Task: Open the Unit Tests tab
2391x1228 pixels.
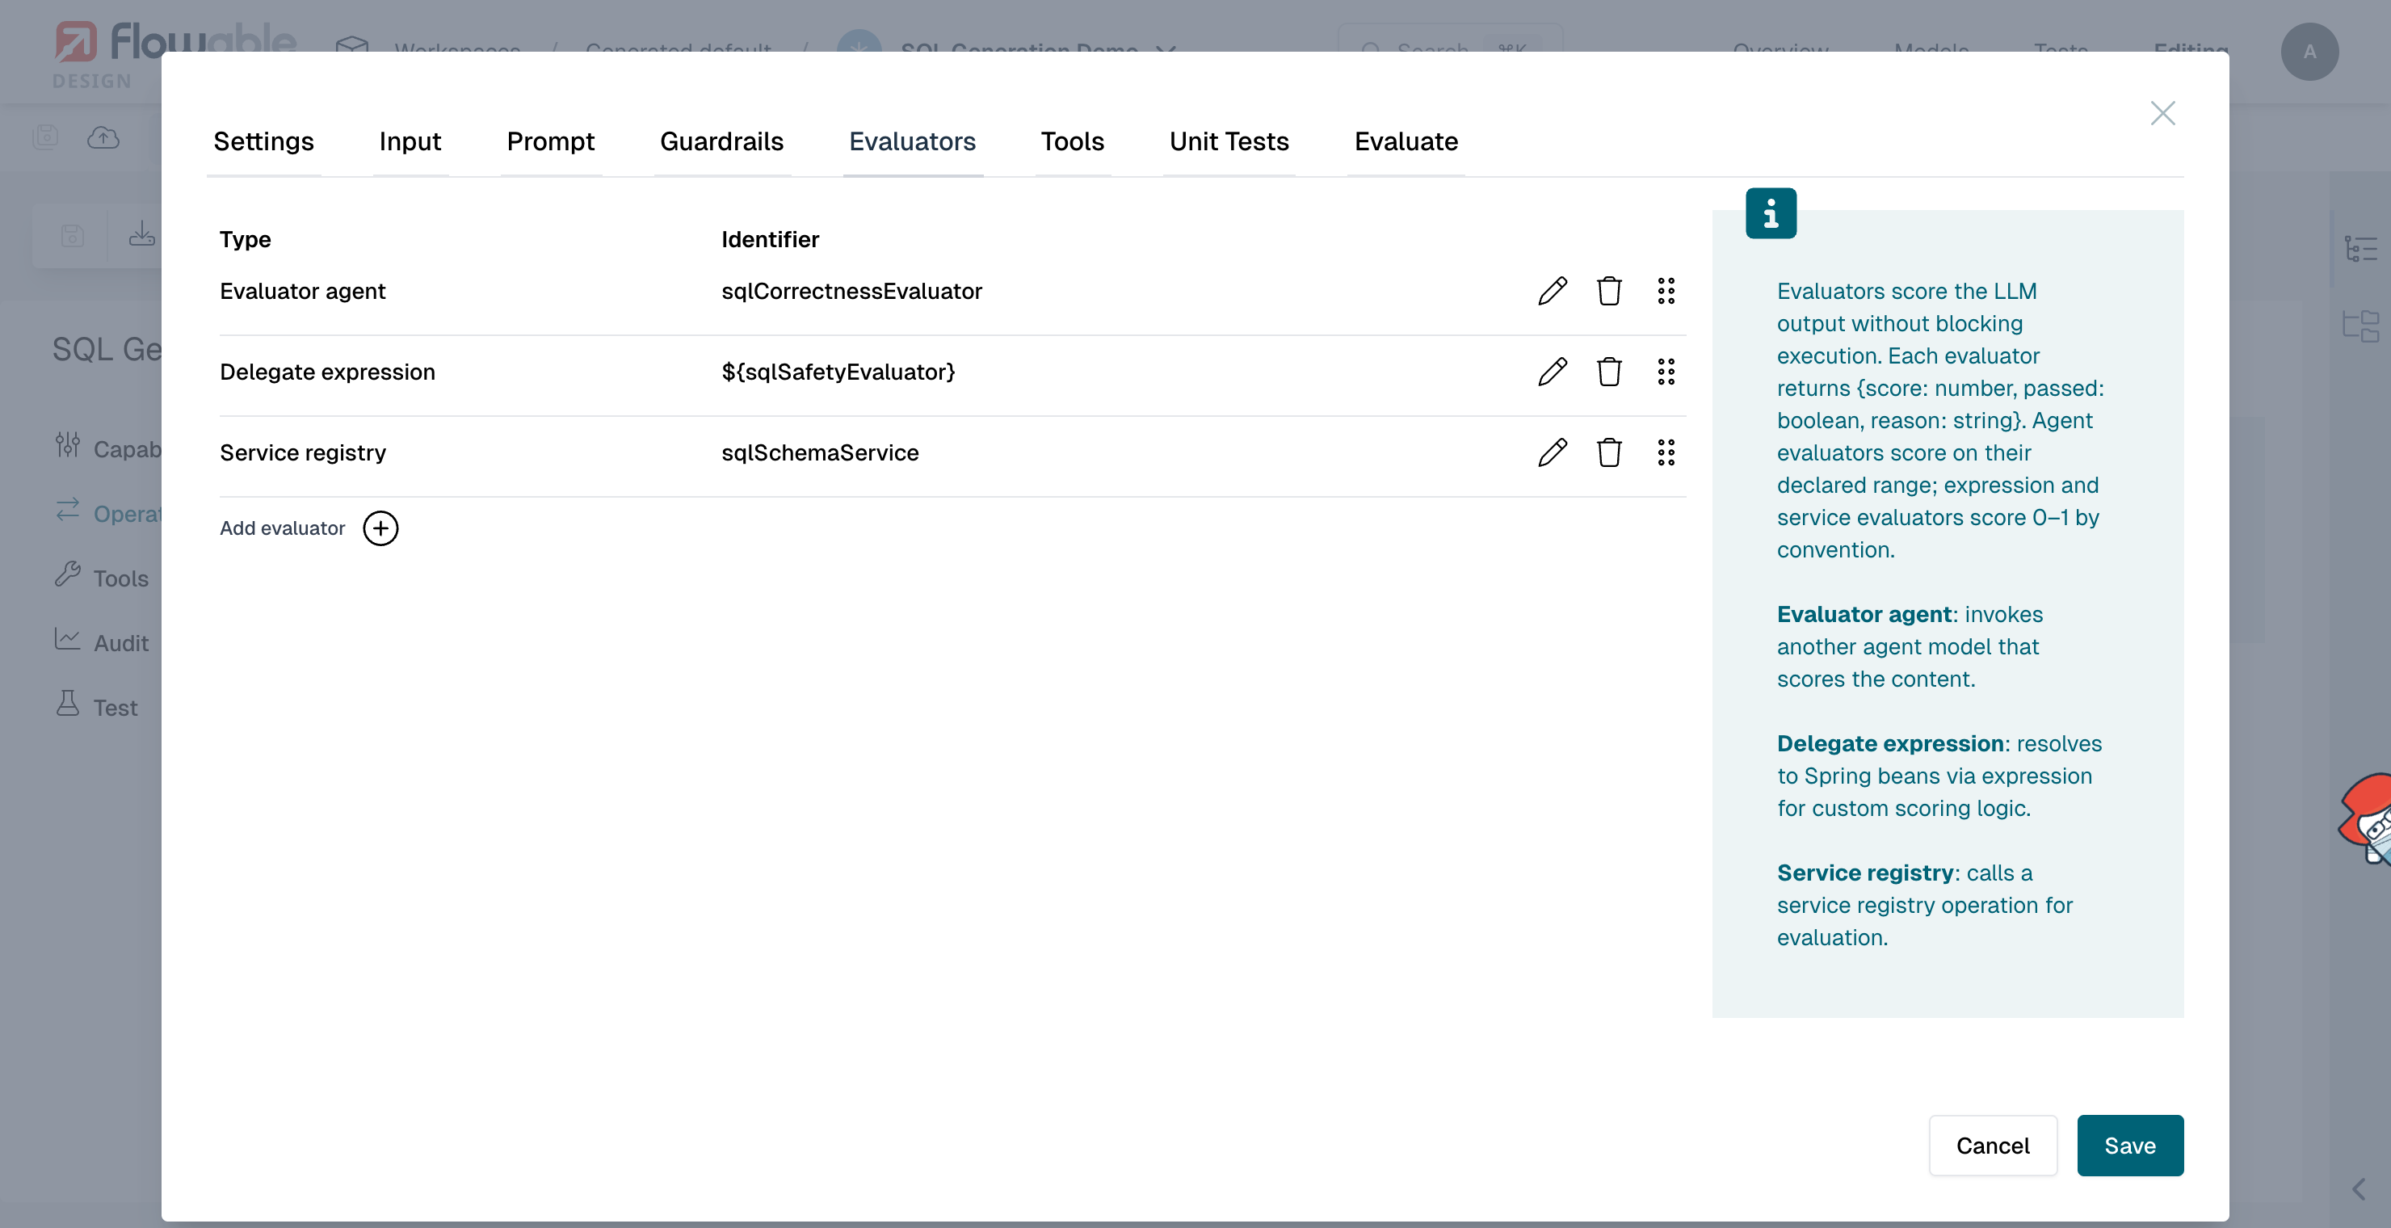Action: point(1229,142)
